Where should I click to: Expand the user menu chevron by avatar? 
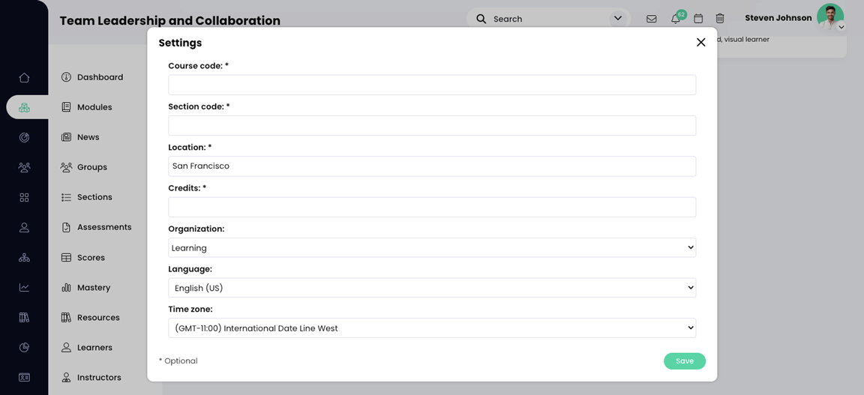pos(841,27)
